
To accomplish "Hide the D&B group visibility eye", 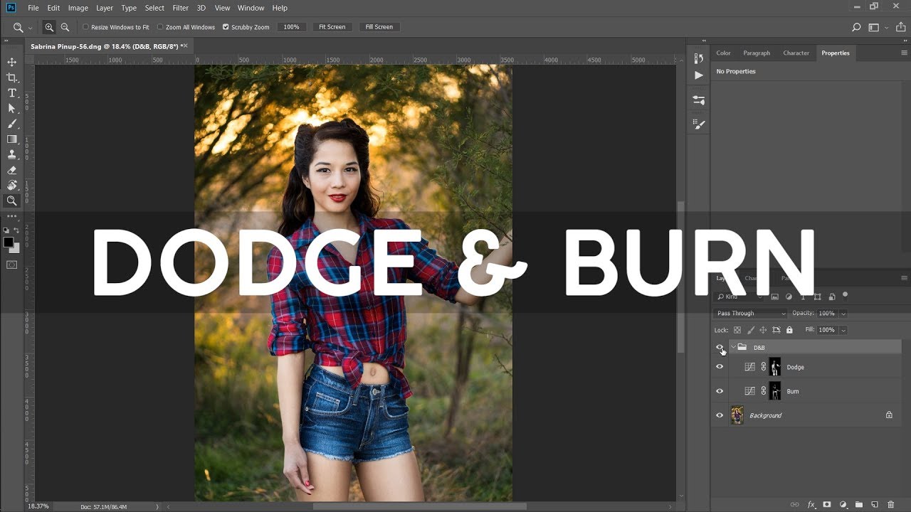I will click(720, 347).
